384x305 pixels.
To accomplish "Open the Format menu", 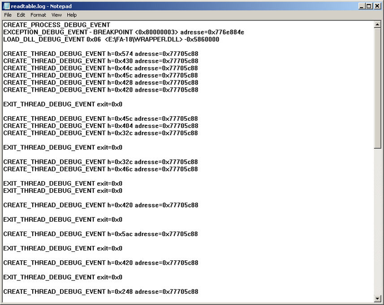I will click(x=38, y=15).
